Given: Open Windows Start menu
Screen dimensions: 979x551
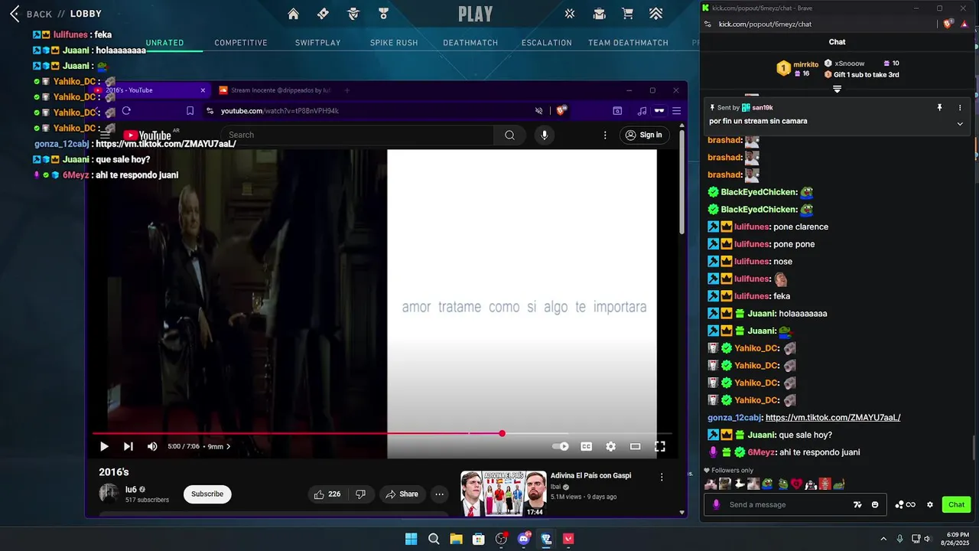Looking at the screenshot, I should click(x=411, y=539).
